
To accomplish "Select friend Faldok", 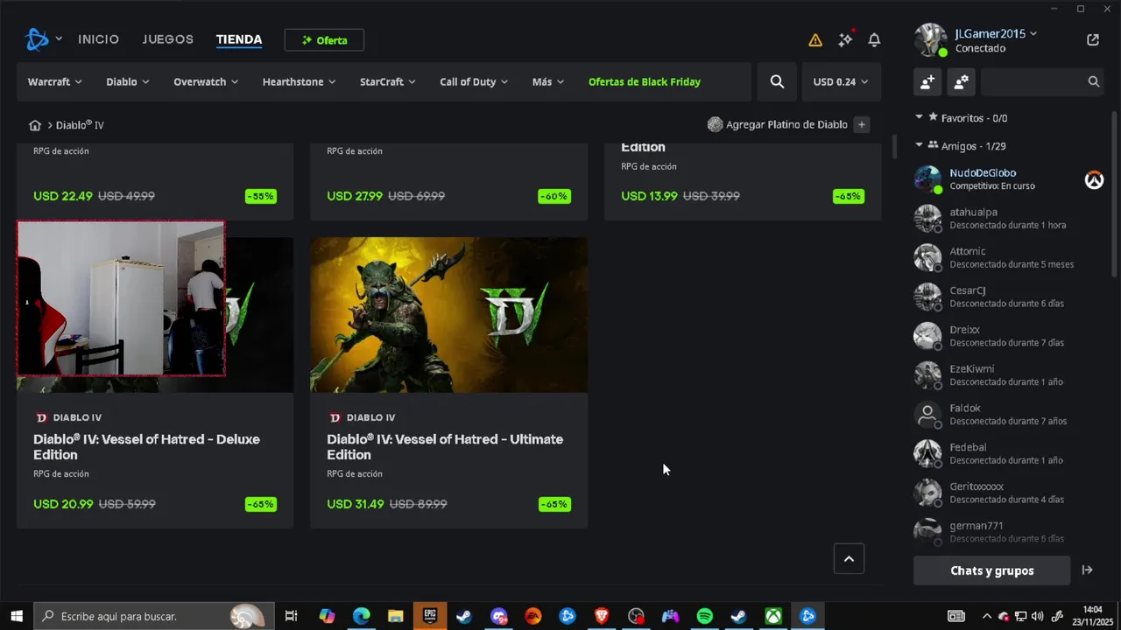I will pos(1009,414).
